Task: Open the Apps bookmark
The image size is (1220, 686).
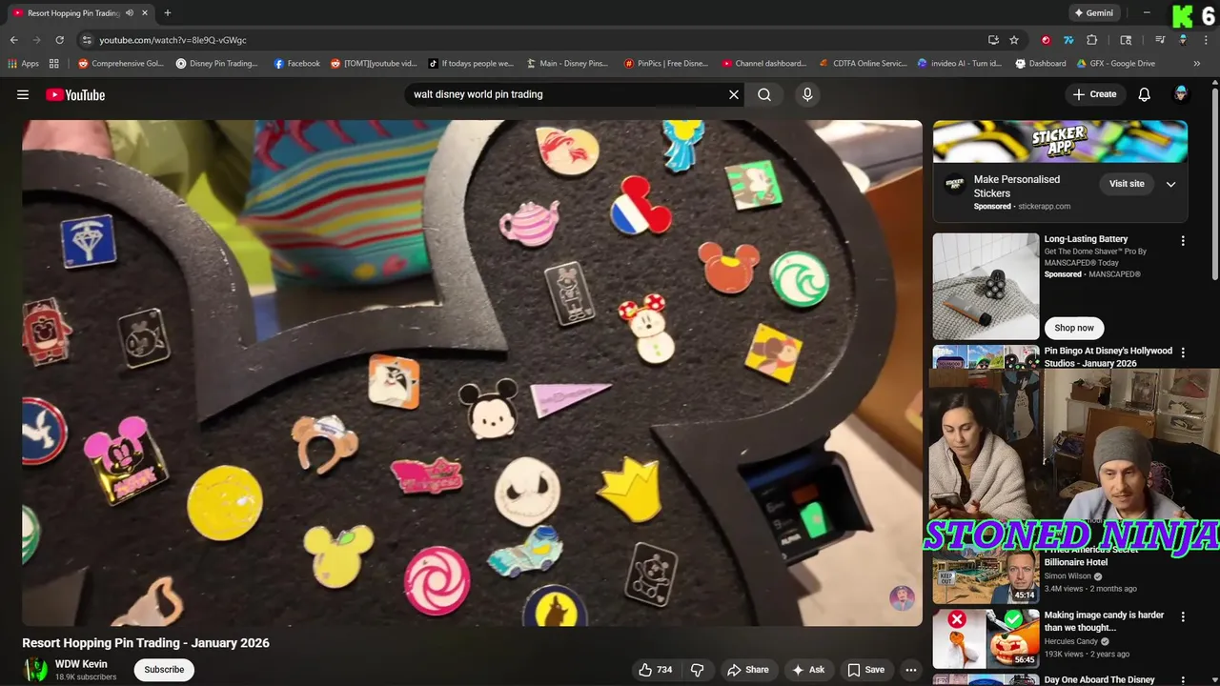Action: tap(23, 64)
